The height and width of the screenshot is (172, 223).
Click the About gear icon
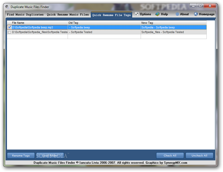click(177, 14)
